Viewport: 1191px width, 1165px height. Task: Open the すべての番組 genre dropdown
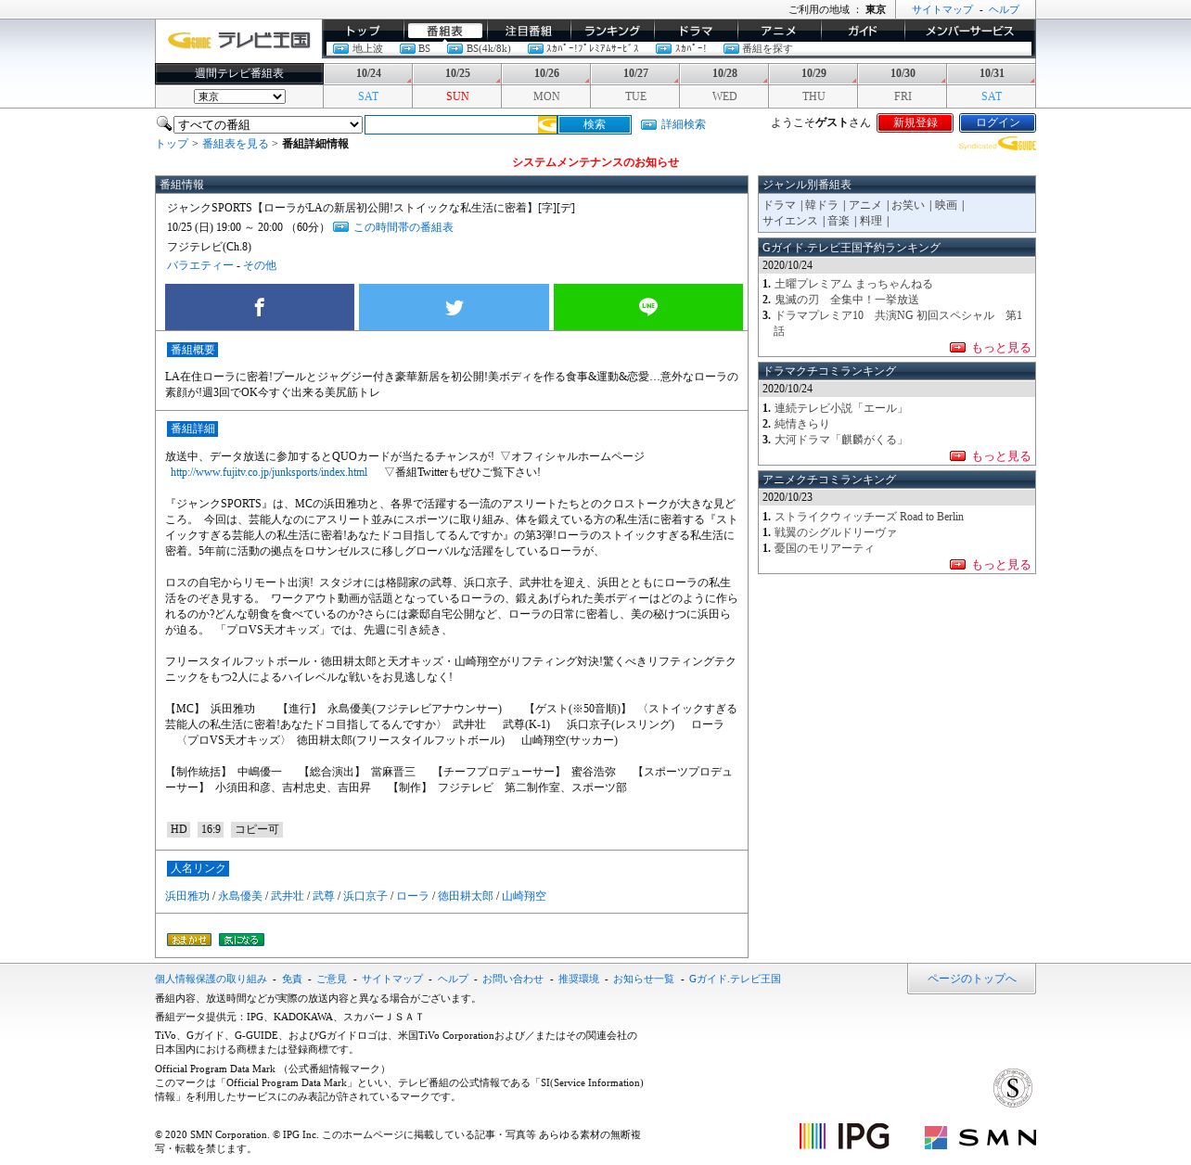coord(268,124)
